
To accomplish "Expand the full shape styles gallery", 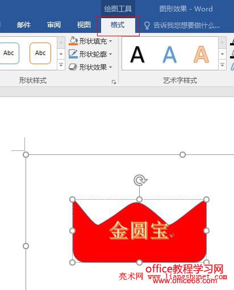I will (x=61, y=65).
